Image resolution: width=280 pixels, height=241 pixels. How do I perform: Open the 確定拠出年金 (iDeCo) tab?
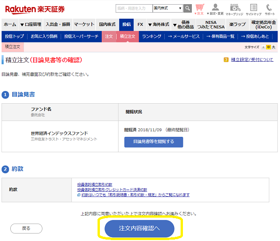264,24
